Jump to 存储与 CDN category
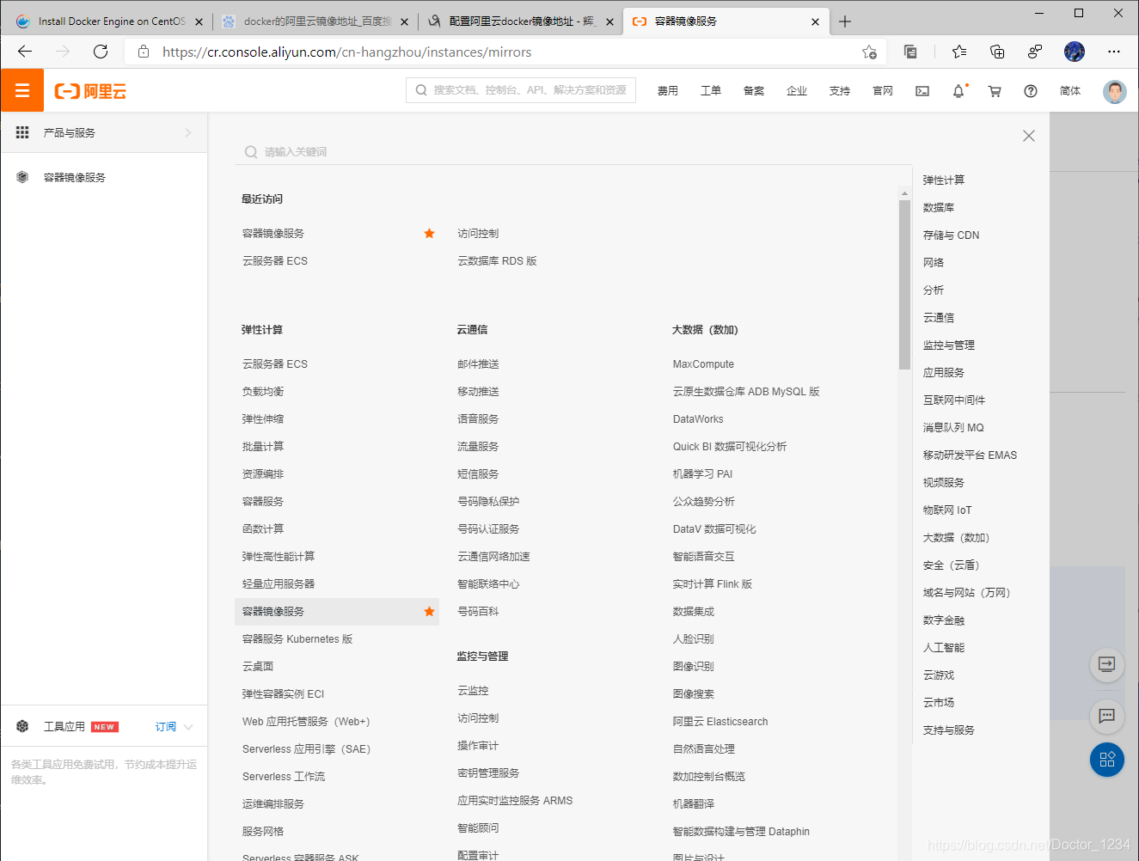 click(951, 235)
